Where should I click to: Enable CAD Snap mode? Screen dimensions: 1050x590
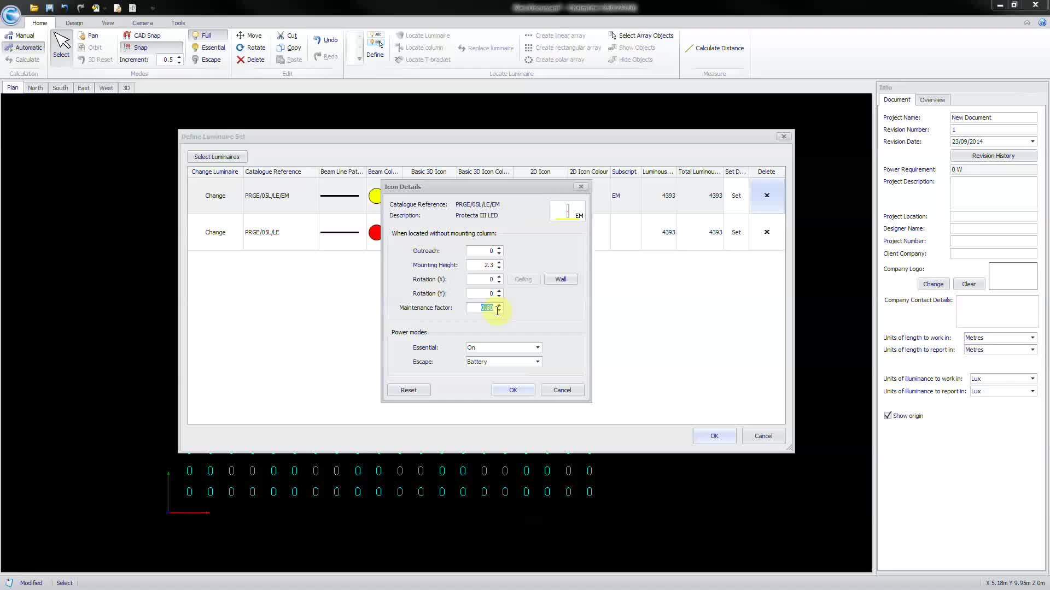click(x=142, y=36)
